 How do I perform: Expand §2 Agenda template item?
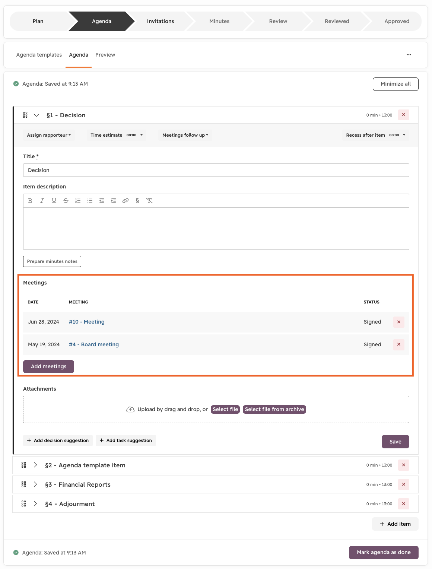tap(35, 465)
